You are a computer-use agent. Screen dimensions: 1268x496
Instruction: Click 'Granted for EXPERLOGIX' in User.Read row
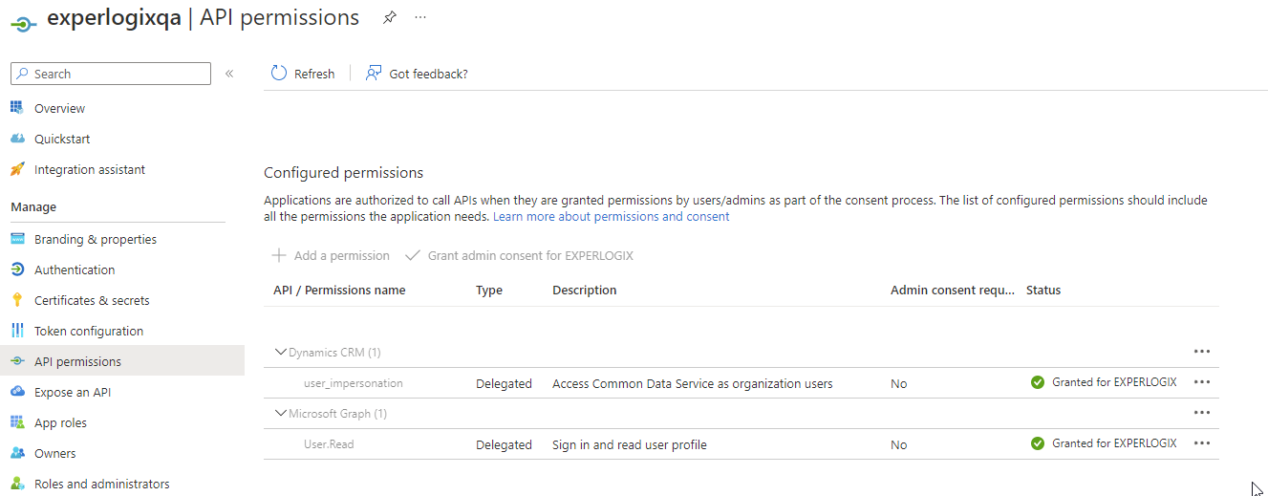pyautogui.click(x=1114, y=443)
